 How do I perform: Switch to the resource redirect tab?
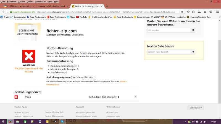51,6
